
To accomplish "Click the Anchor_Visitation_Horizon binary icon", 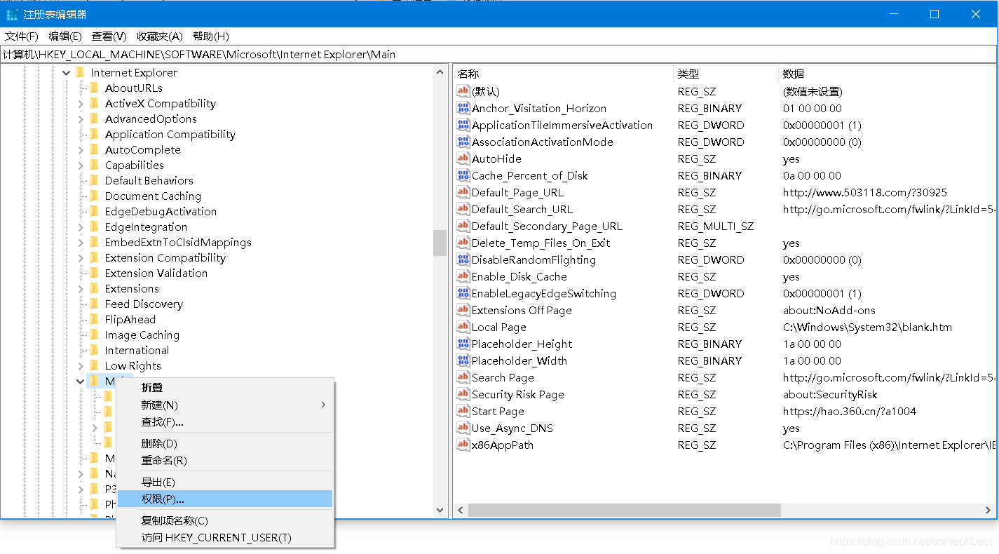I will 463,108.
